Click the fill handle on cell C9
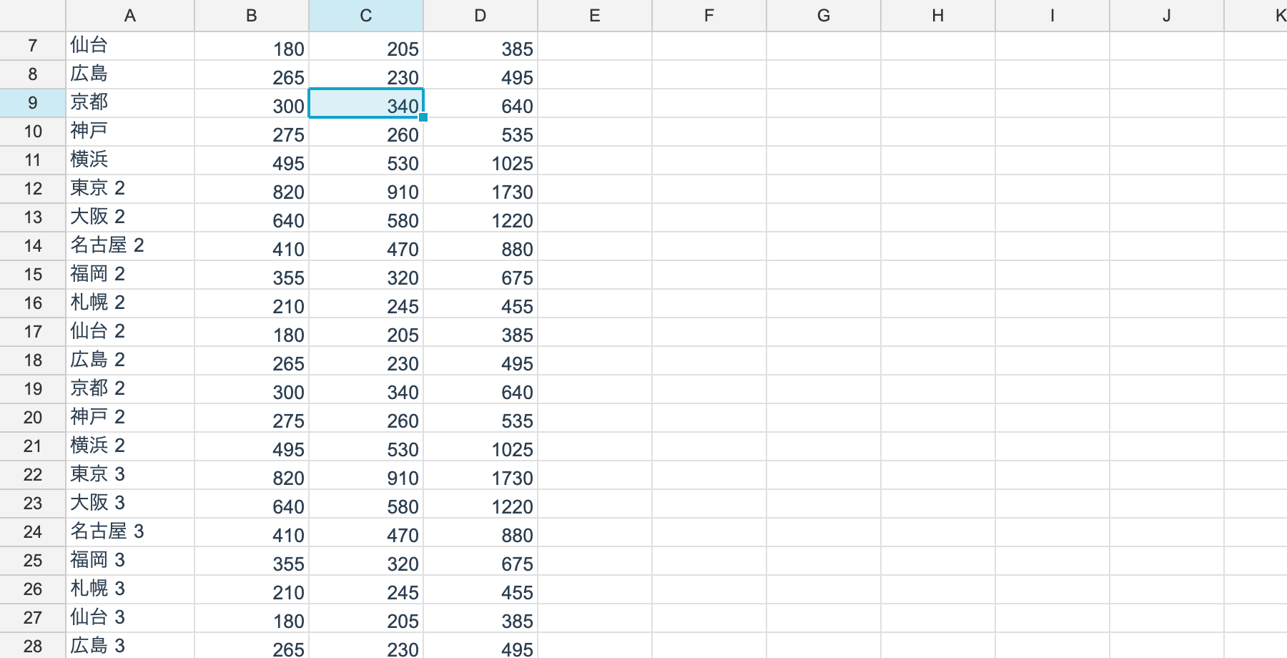The height and width of the screenshot is (658, 1287). click(x=423, y=117)
